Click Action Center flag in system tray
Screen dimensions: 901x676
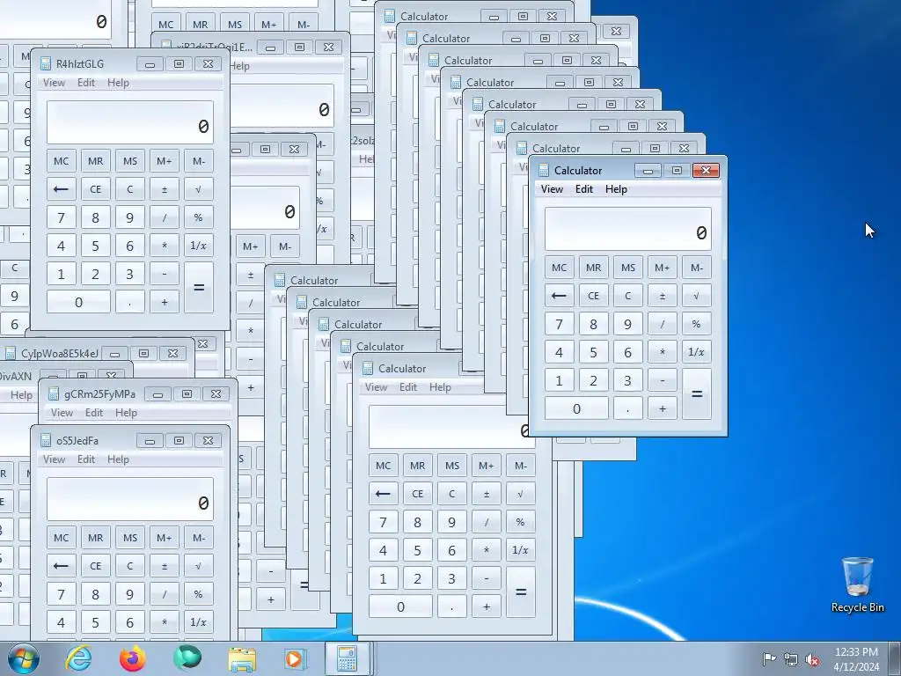(769, 659)
